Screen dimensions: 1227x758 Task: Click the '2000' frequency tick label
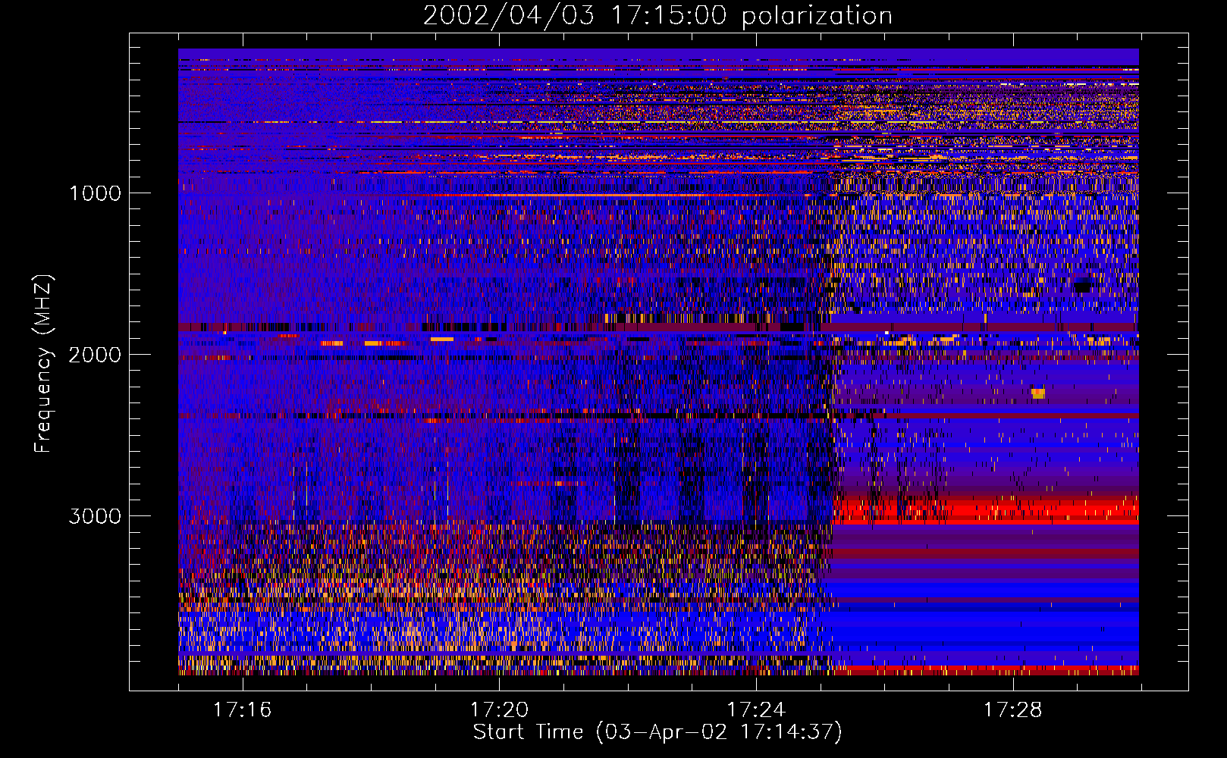[x=95, y=355]
